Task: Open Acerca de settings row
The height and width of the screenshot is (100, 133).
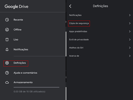Action: click(100, 56)
